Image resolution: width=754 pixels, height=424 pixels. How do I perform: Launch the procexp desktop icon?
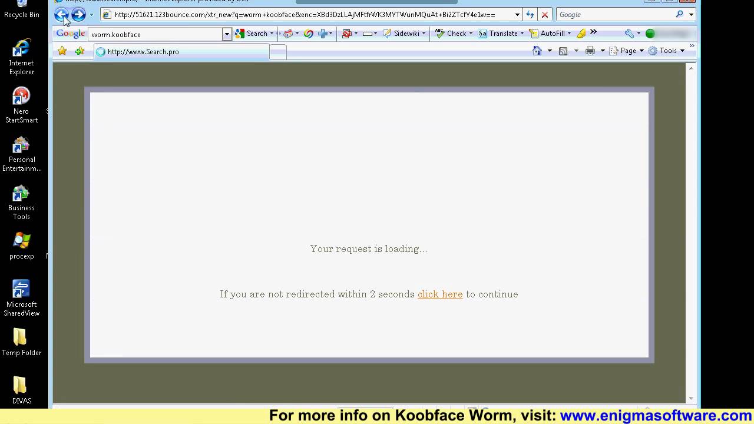(x=21, y=246)
